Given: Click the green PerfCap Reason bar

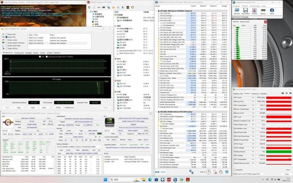Looking at the screenshot, I should coord(279,151).
